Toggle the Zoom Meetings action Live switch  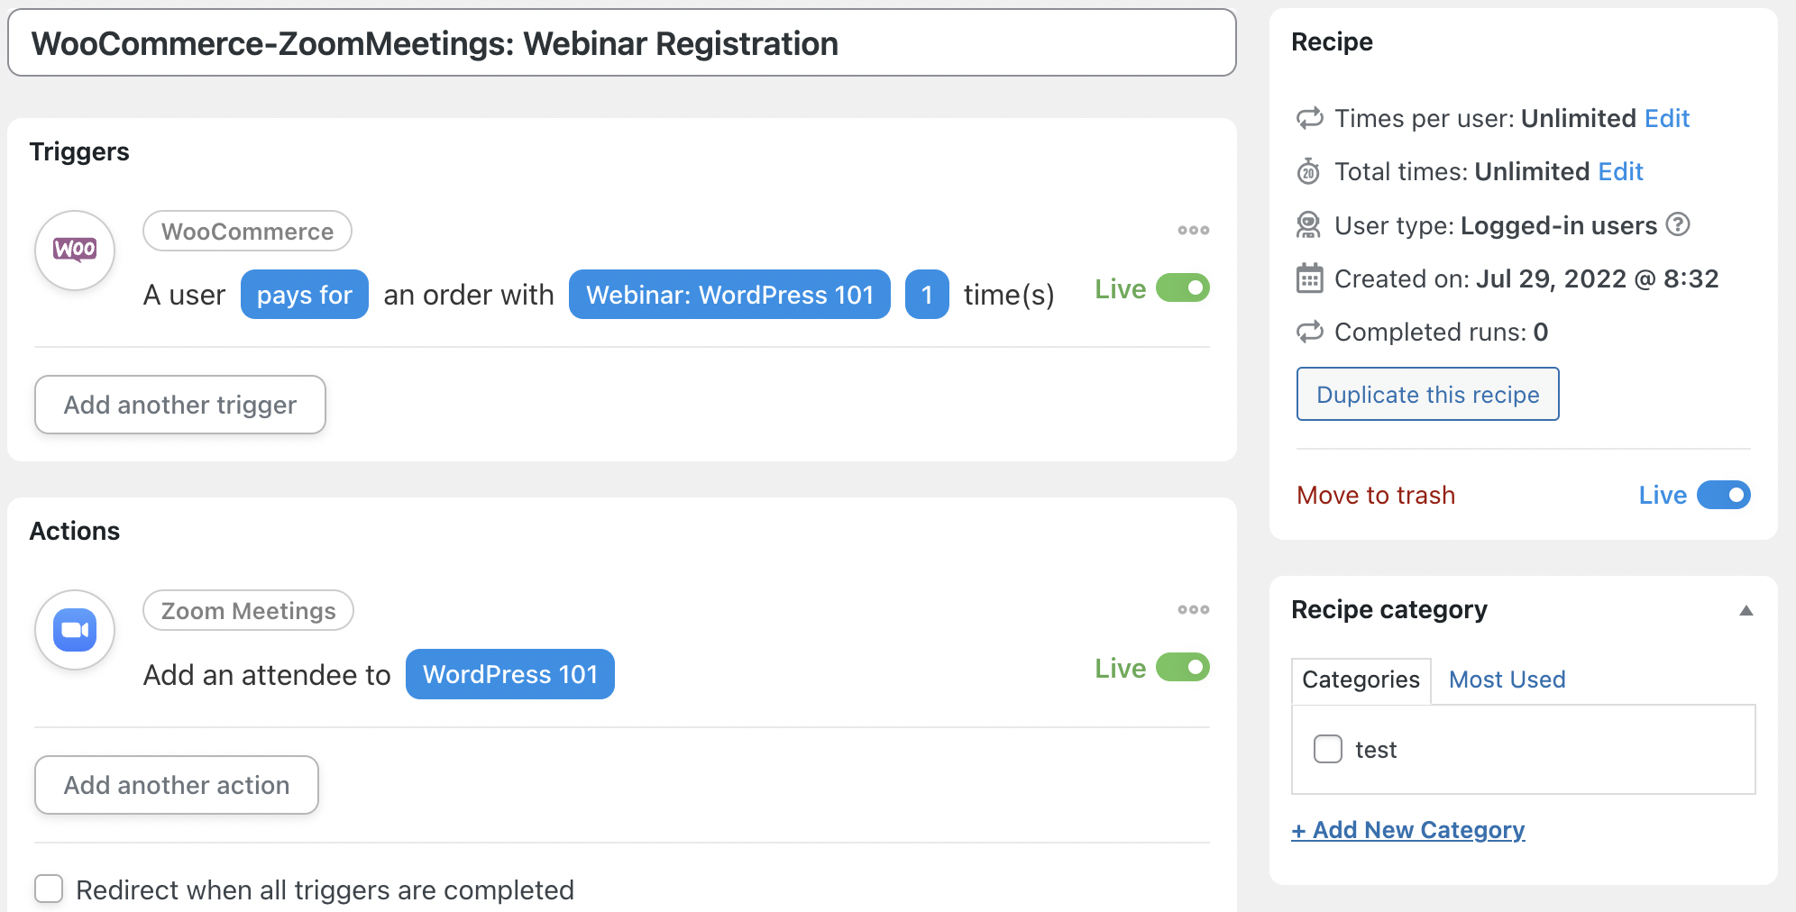coord(1183,668)
